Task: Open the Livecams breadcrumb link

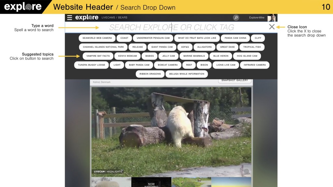Action: pyautogui.click(x=108, y=18)
